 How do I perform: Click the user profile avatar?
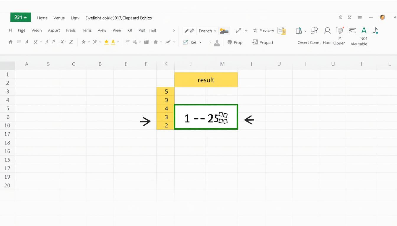[383, 17]
